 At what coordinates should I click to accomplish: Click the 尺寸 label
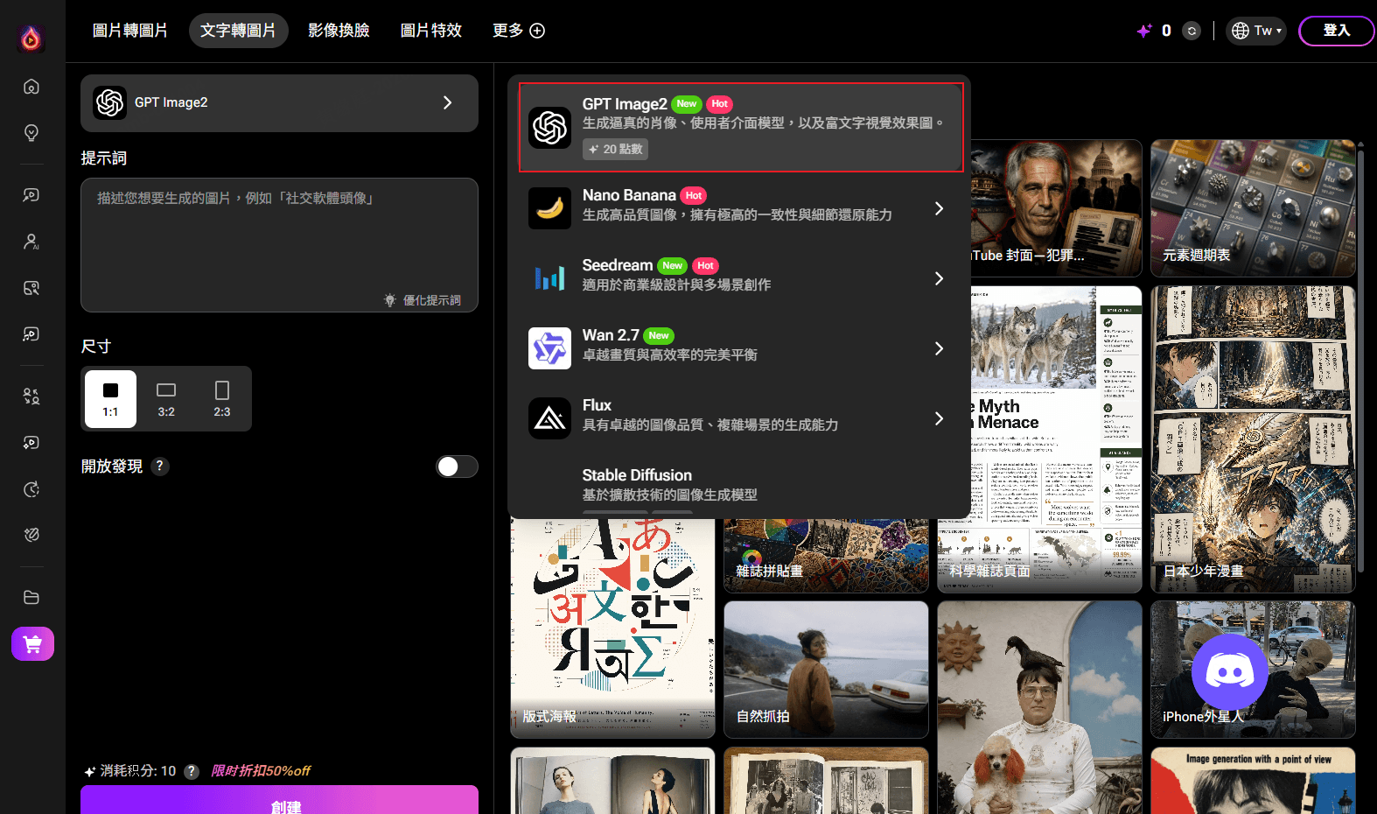click(96, 347)
